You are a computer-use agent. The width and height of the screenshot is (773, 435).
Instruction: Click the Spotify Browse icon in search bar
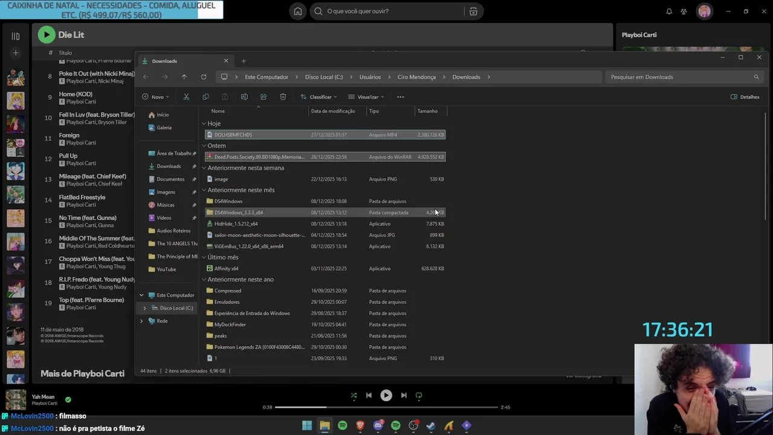[473, 11]
